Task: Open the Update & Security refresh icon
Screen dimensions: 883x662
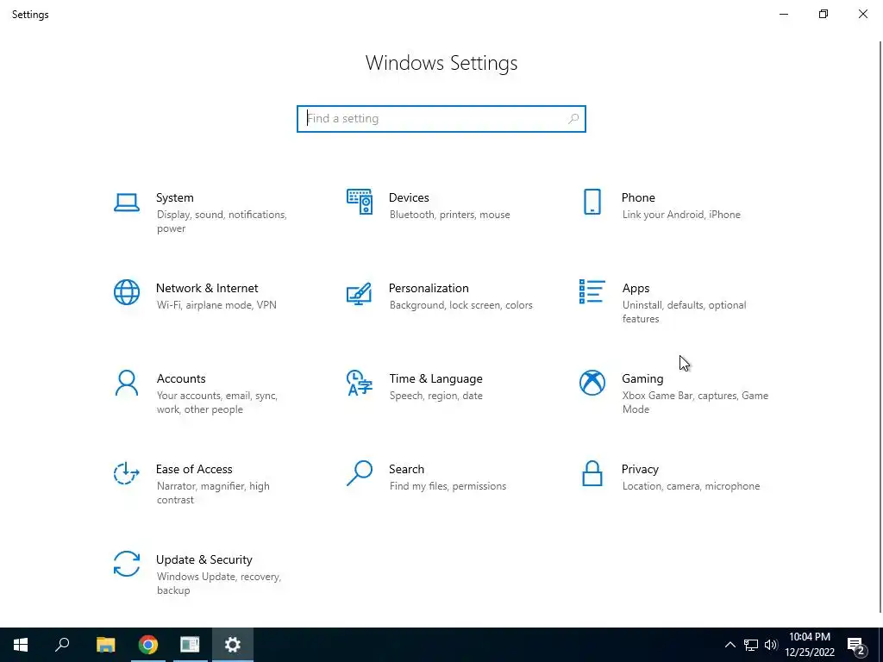Action: (x=127, y=564)
